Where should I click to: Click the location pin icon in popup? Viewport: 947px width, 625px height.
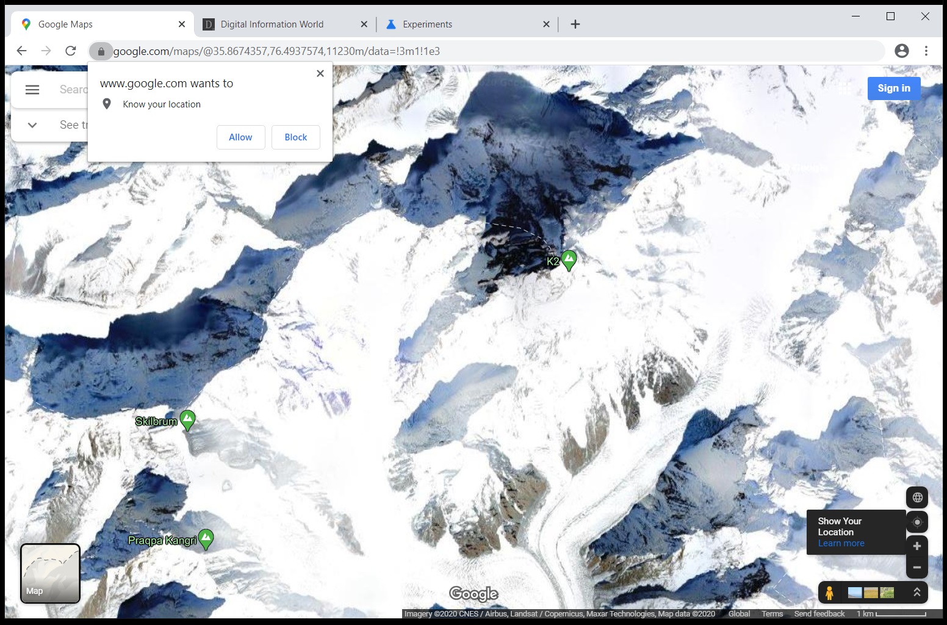coord(107,104)
